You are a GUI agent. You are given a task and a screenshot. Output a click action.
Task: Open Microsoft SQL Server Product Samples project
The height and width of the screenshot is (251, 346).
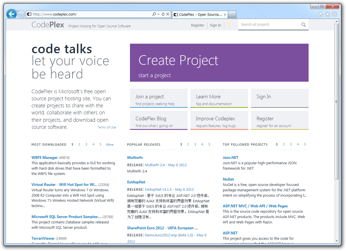pos(66,217)
